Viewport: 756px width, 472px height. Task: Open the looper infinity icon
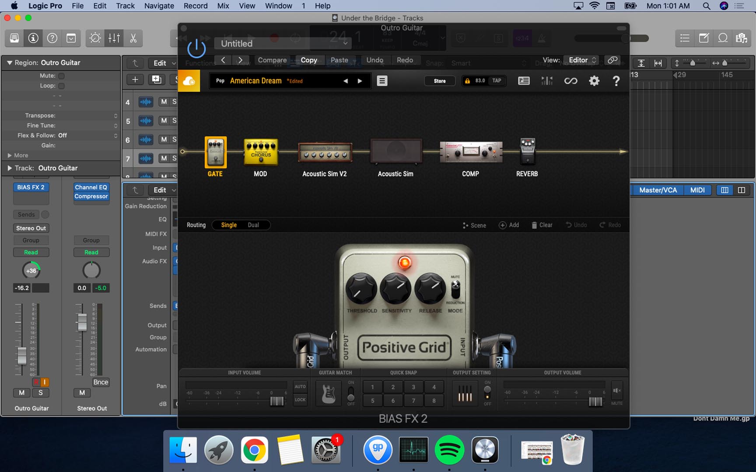tap(570, 81)
